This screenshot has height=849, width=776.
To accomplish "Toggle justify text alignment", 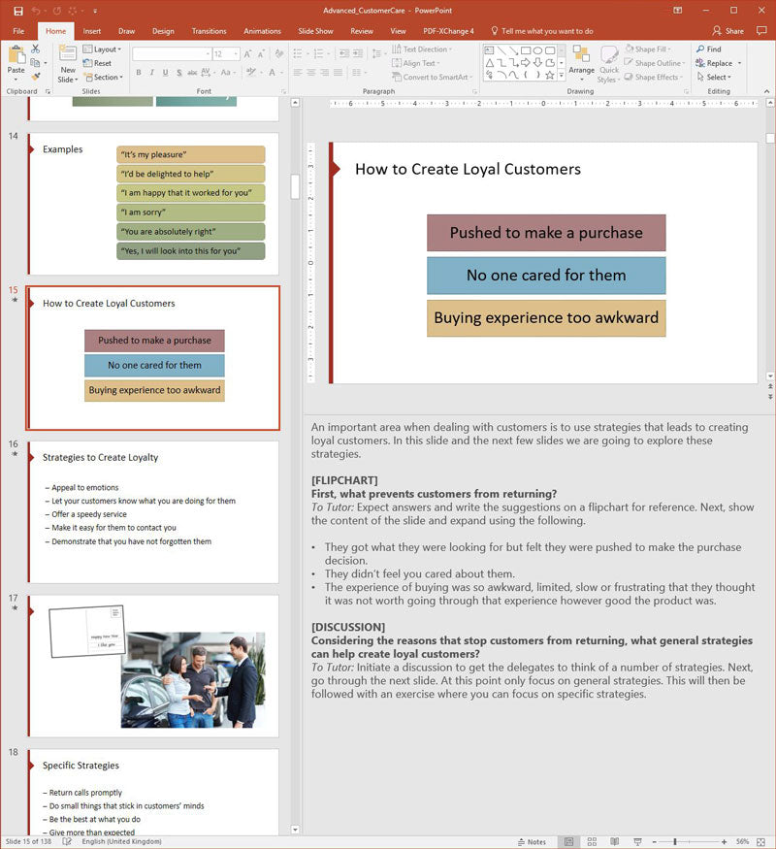I will tap(338, 73).
